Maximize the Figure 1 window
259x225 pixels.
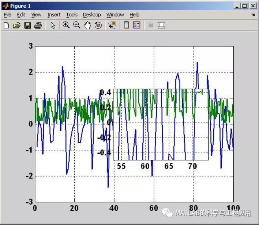[245, 6]
